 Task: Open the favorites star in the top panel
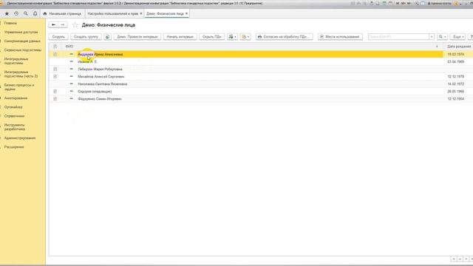7,13
